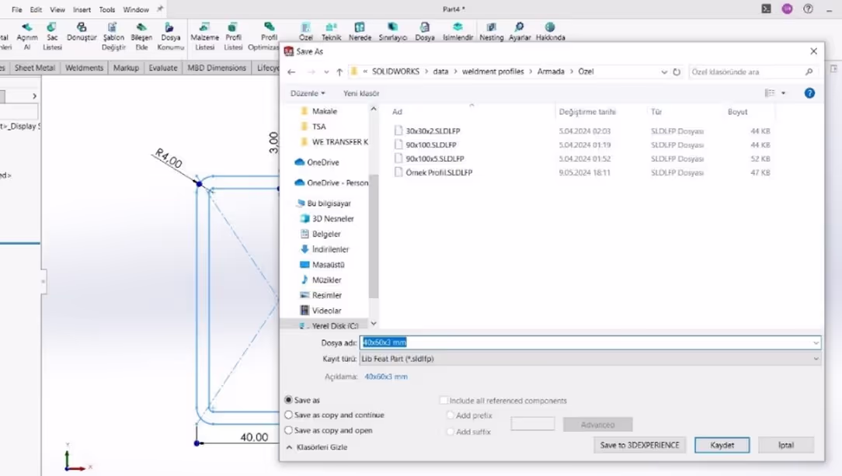Open the File menu
The height and width of the screenshot is (476, 842).
tap(16, 9)
